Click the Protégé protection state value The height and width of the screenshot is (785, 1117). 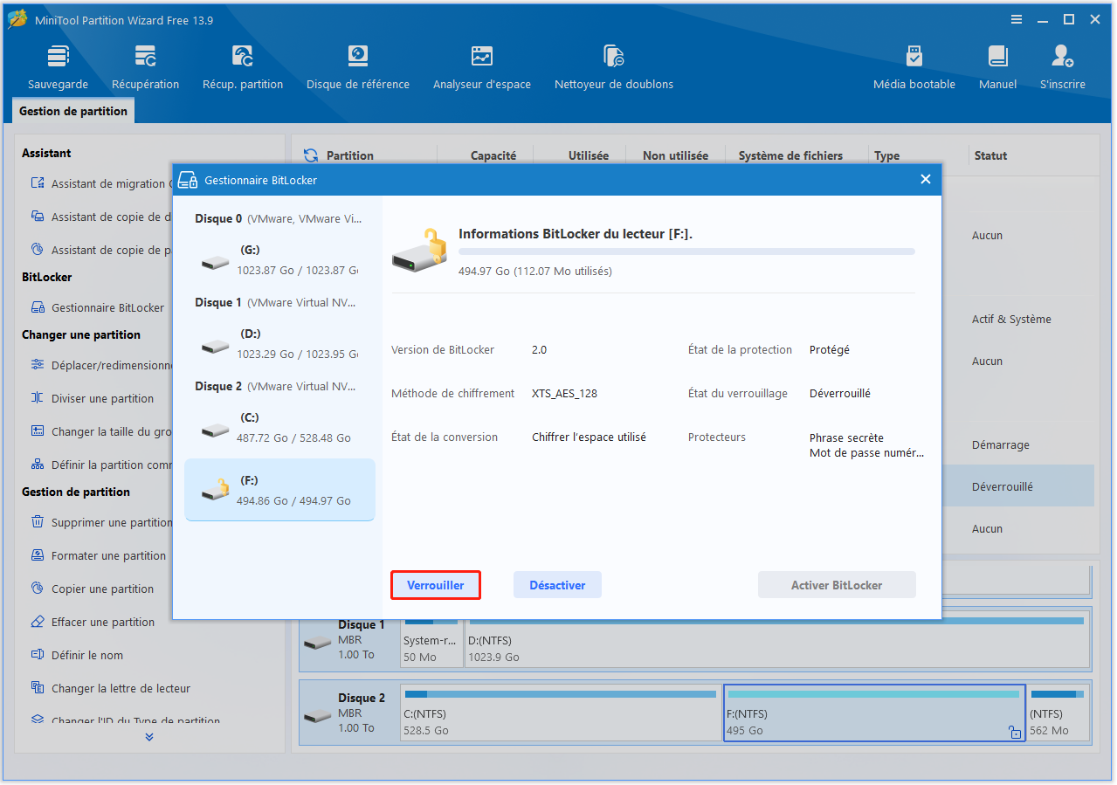click(x=829, y=349)
